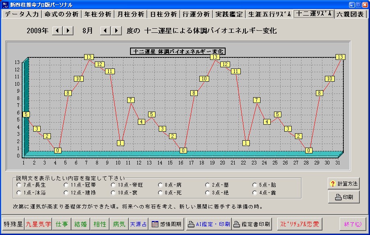
Task: Open the 特殊星 section
Action: click(x=13, y=224)
